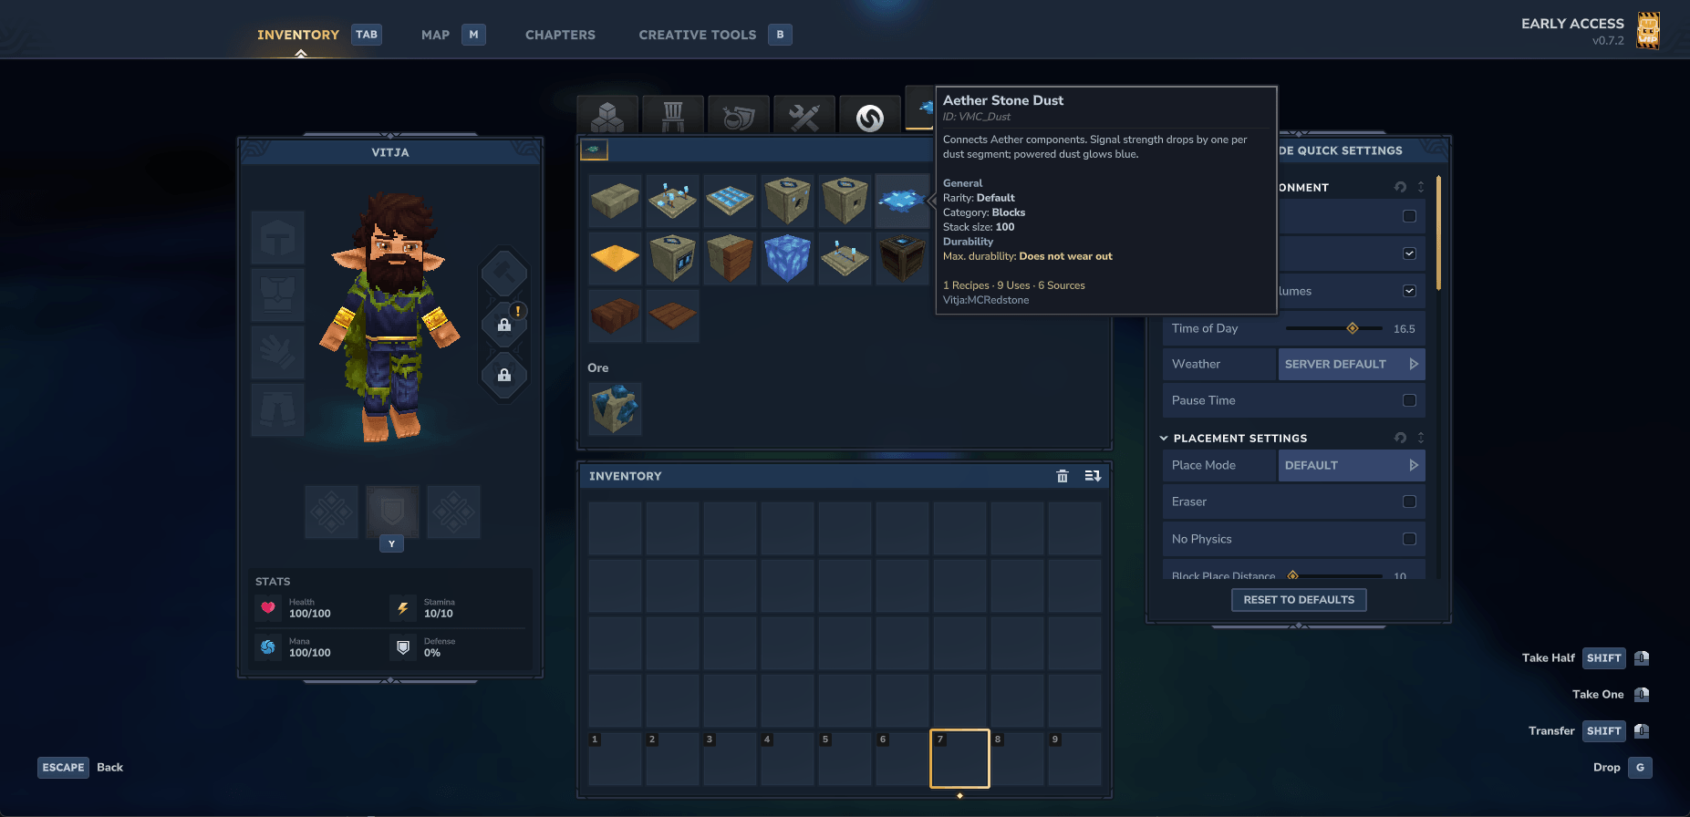Select the chest armor equipment slot
Viewport: 1690px width, 817px height.
pyautogui.click(x=277, y=295)
